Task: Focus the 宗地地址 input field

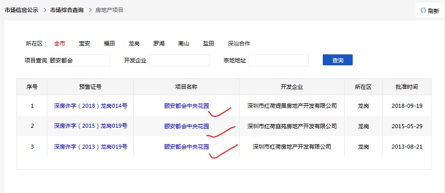Action: [x=279, y=60]
